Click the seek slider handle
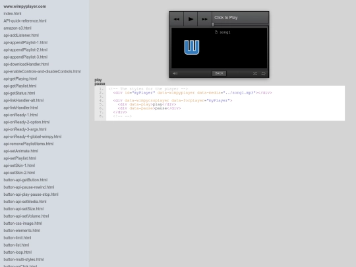The height and width of the screenshot is (267, 356). pyautogui.click(x=213, y=24)
